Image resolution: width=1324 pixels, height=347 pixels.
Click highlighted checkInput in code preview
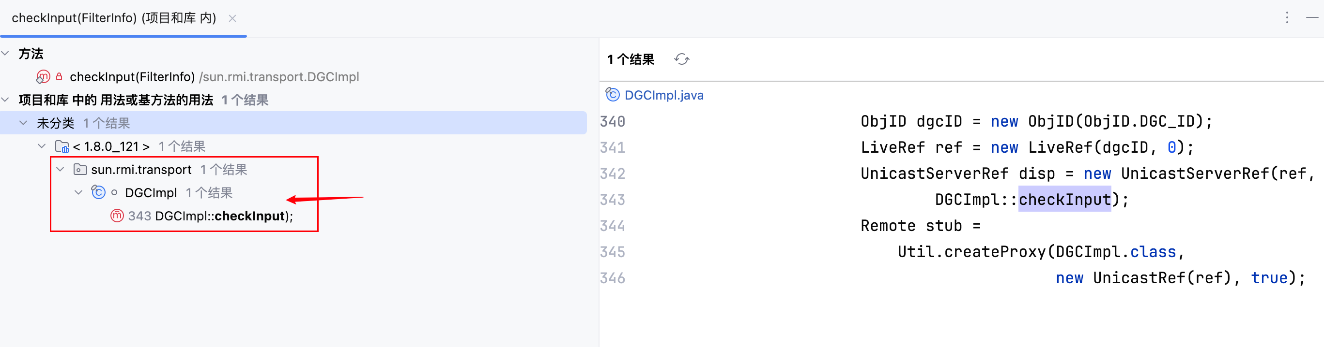pyautogui.click(x=1064, y=200)
